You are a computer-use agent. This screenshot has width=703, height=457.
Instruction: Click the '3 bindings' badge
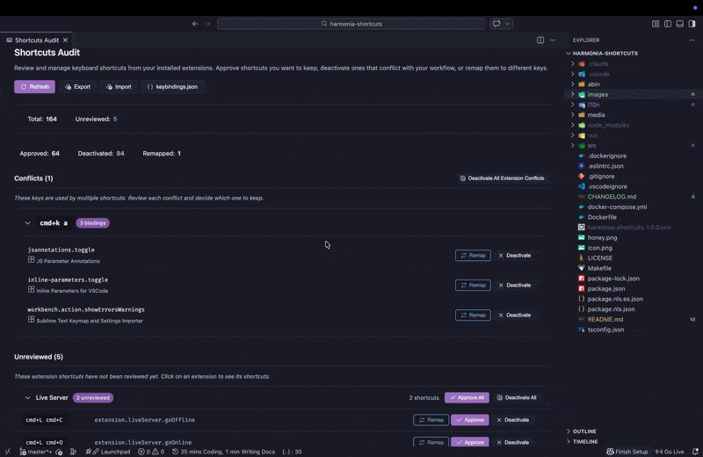tap(93, 223)
